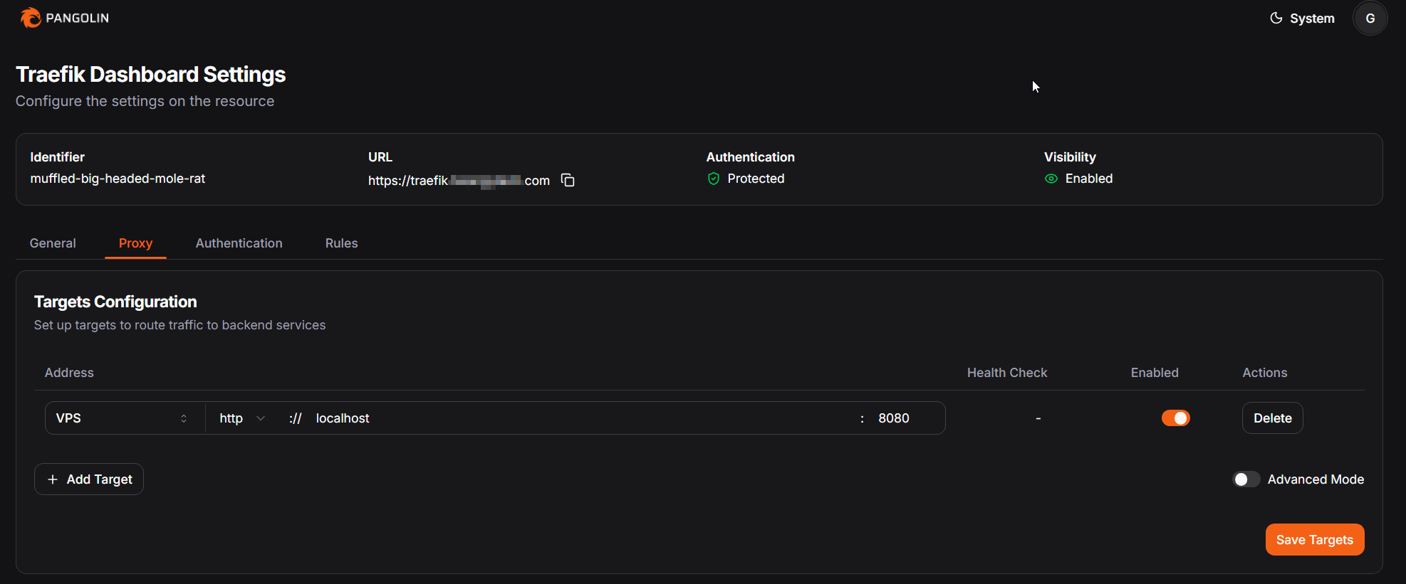Turn on Advanced Mode switch
Image resolution: width=1406 pixels, height=584 pixels.
(x=1246, y=479)
